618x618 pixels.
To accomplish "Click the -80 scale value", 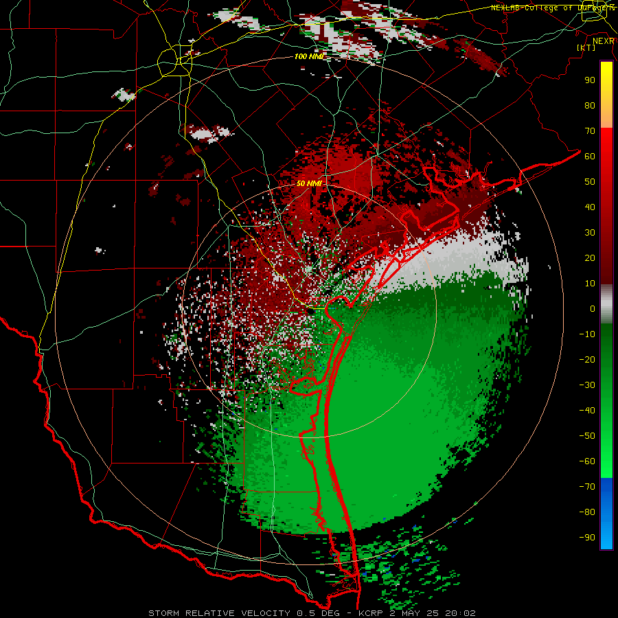I will (587, 512).
